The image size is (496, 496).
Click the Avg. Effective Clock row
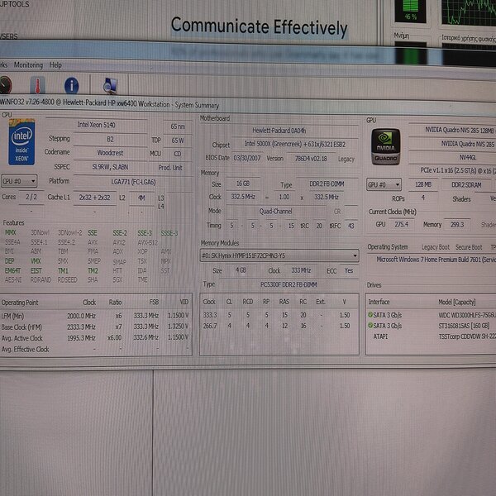[x=95, y=349]
